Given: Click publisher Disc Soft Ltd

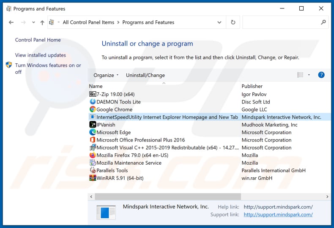Looking at the screenshot, I should click(256, 102).
